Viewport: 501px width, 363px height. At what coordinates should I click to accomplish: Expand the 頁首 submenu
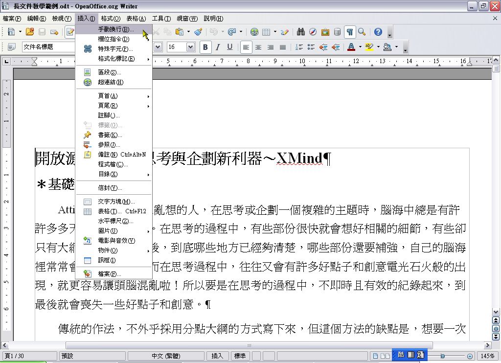pos(114,96)
